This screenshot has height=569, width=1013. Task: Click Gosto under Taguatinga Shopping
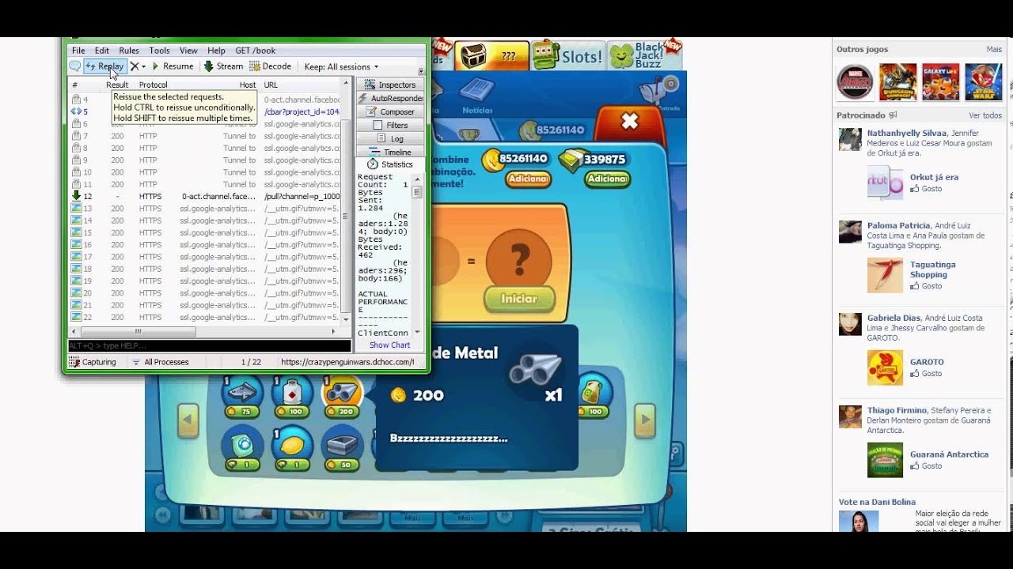click(931, 286)
